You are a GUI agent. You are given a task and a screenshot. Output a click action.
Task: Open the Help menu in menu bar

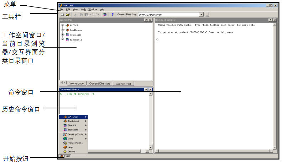(102, 9)
